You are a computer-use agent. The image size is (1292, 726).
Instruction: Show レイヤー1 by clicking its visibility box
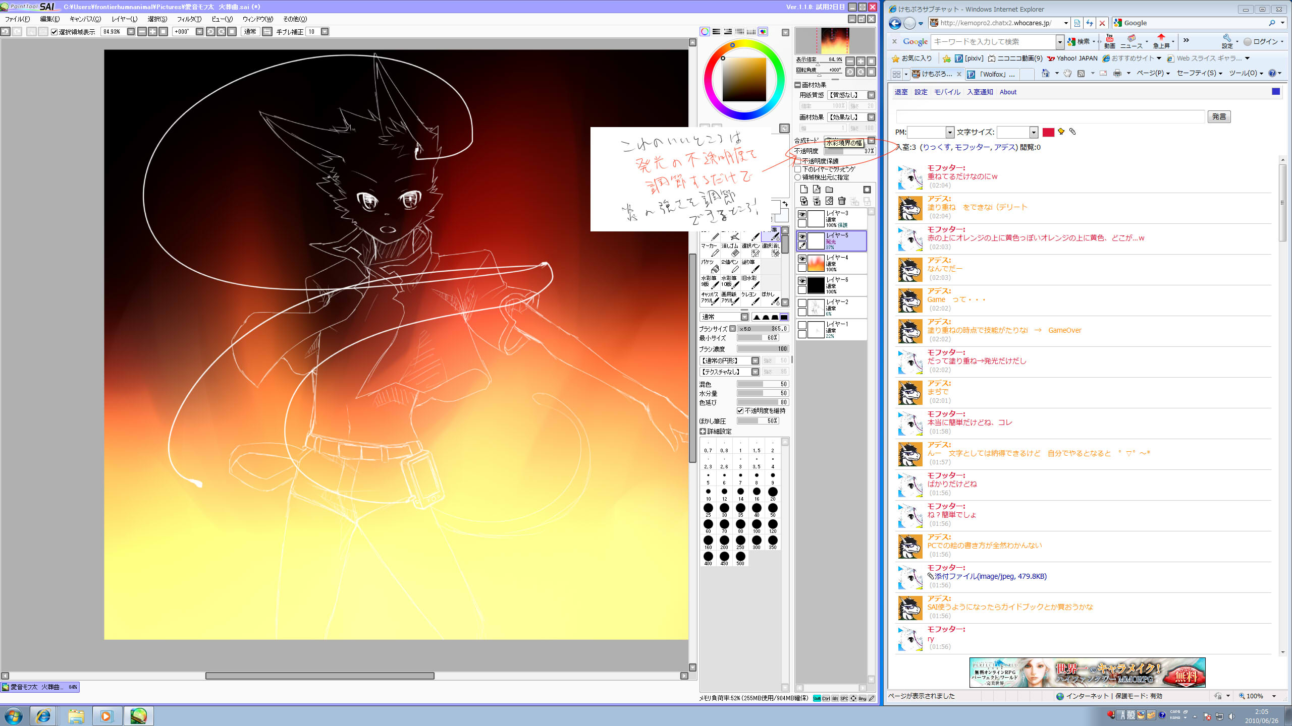coord(802,325)
